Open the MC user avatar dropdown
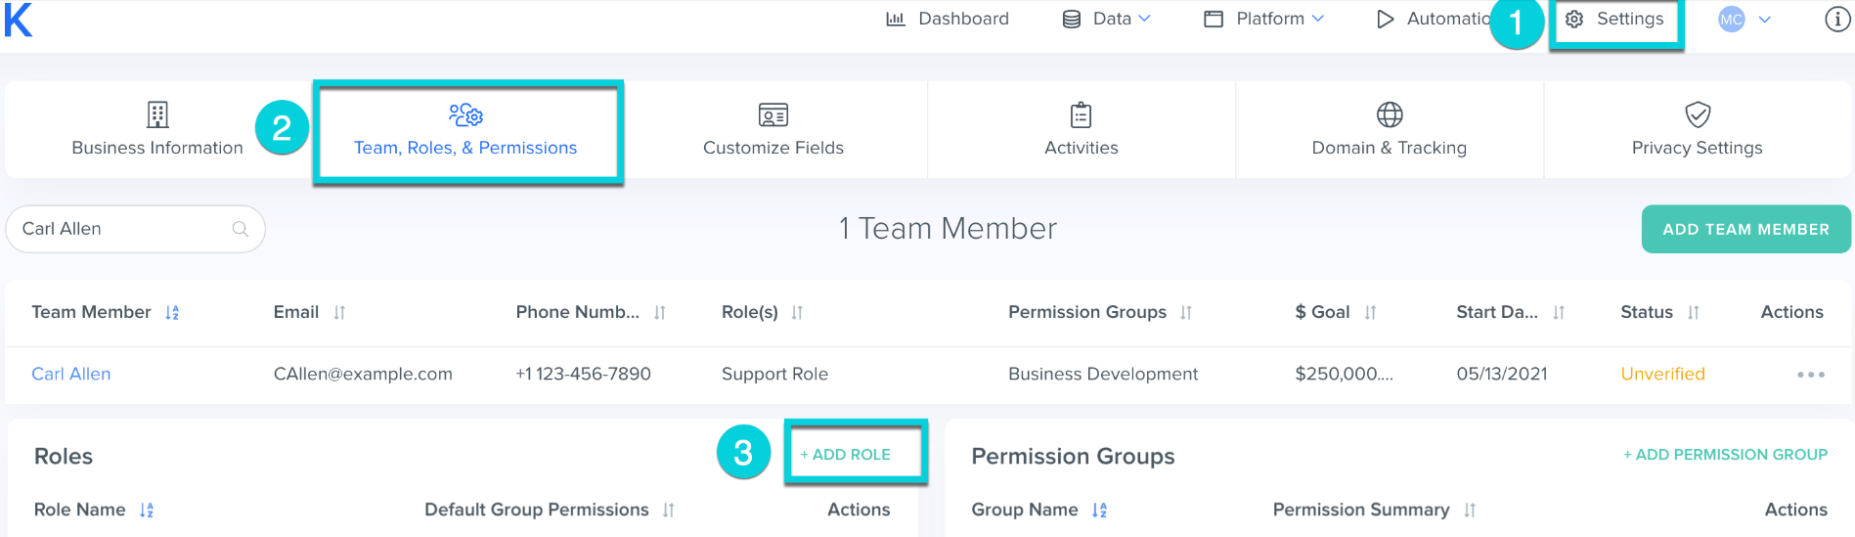The height and width of the screenshot is (537, 1855). [x=1745, y=20]
